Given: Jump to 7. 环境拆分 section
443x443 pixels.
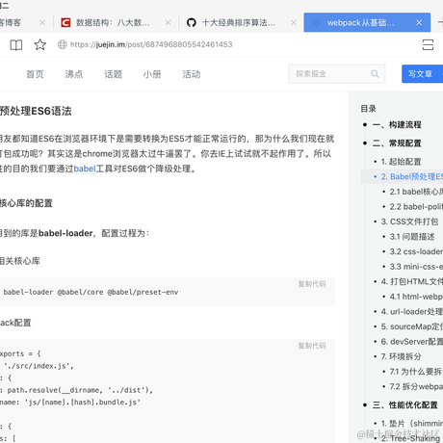Looking at the screenshot, I should coord(401,356).
